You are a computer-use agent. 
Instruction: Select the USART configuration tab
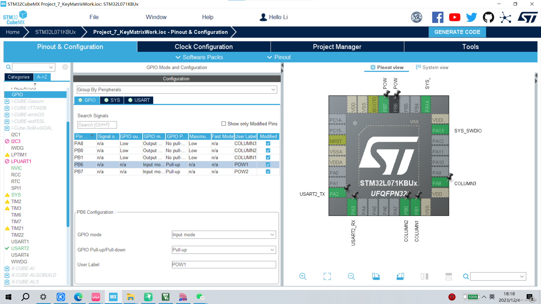click(139, 100)
